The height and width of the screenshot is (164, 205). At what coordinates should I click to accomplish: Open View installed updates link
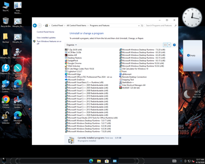click(46, 38)
